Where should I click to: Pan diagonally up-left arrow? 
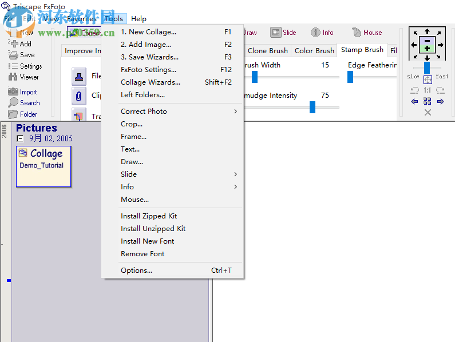click(x=416, y=33)
